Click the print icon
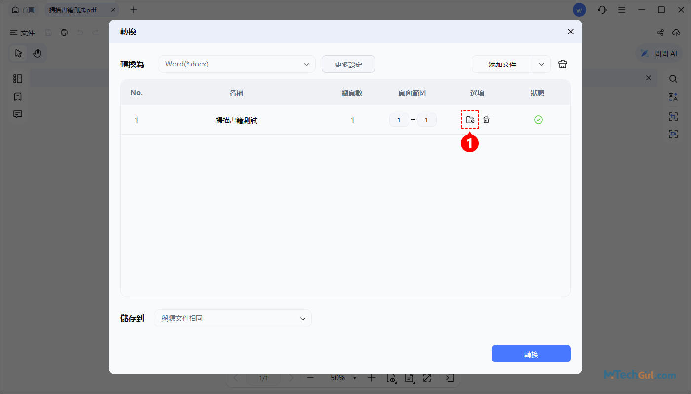691x394 pixels. tap(64, 33)
